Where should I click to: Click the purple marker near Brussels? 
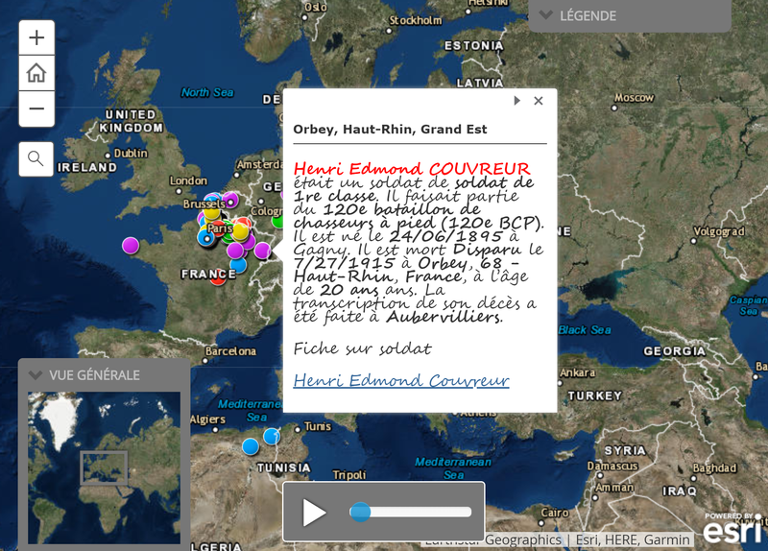point(230,200)
